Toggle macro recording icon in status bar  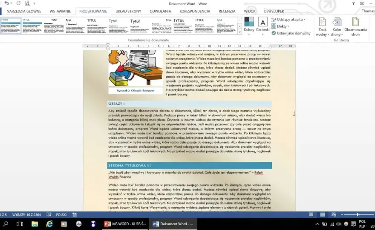(75, 215)
